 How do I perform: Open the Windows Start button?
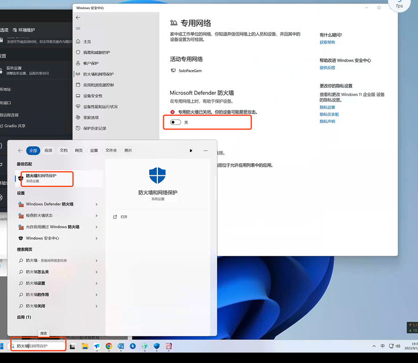pyautogui.click(x=2, y=346)
